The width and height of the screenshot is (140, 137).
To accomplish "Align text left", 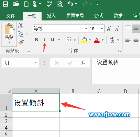I will pos(128,40).
